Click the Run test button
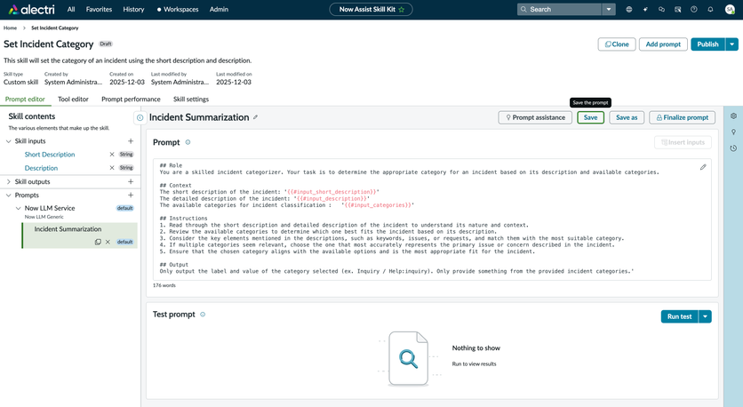 pos(680,316)
